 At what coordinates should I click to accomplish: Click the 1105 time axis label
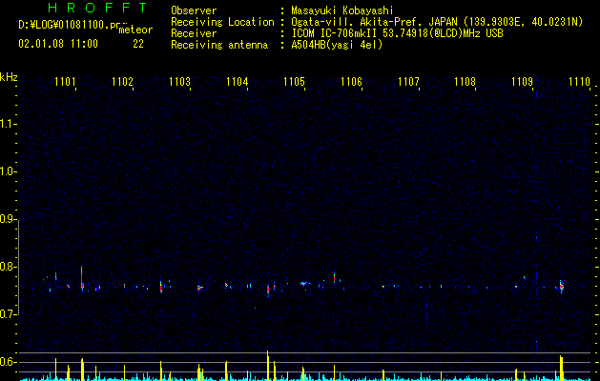coord(294,81)
